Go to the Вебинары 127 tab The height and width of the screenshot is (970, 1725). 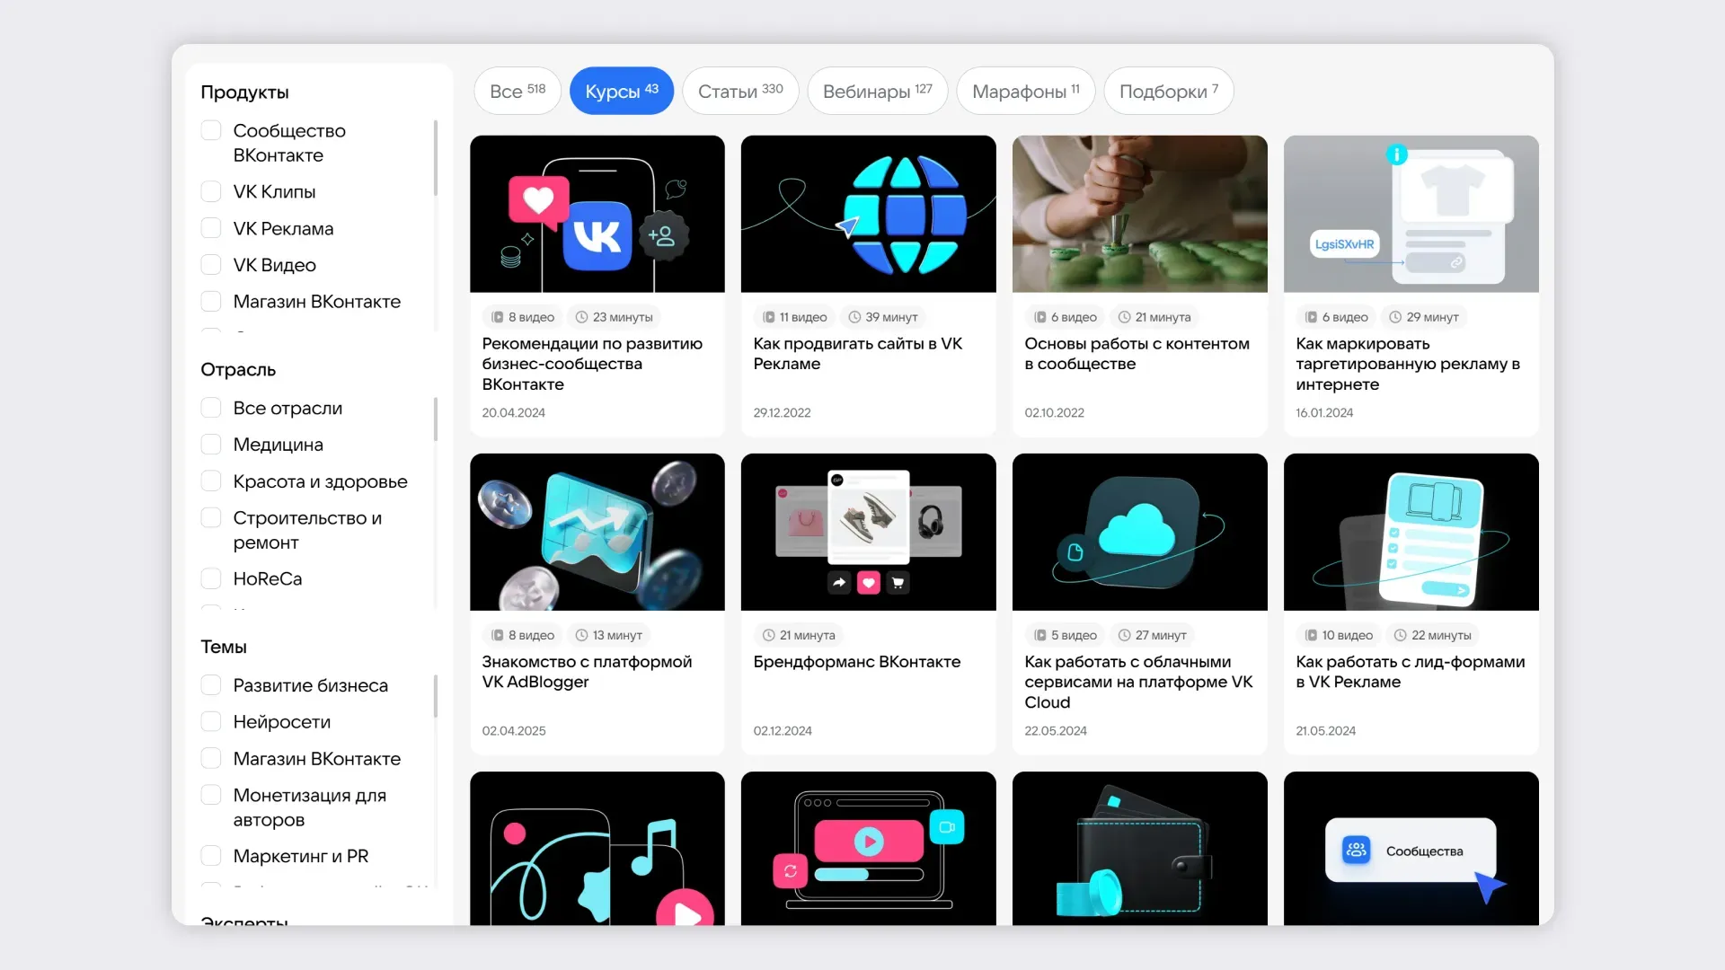click(878, 91)
